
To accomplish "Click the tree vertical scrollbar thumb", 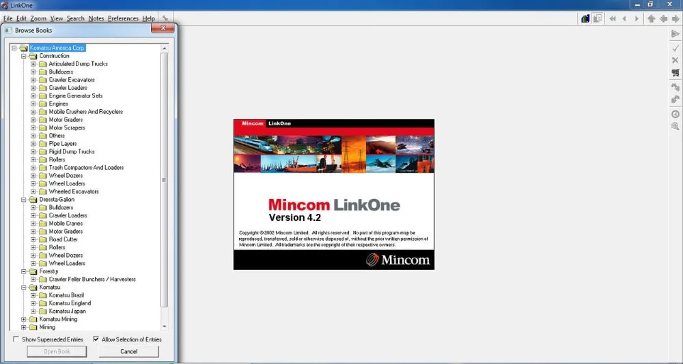I will tap(164, 179).
